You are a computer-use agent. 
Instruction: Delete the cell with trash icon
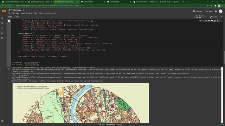tap(218, 21)
